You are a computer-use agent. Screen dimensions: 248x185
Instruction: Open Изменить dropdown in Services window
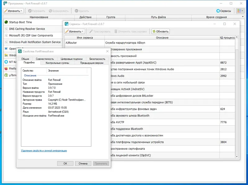[x=75, y=32]
